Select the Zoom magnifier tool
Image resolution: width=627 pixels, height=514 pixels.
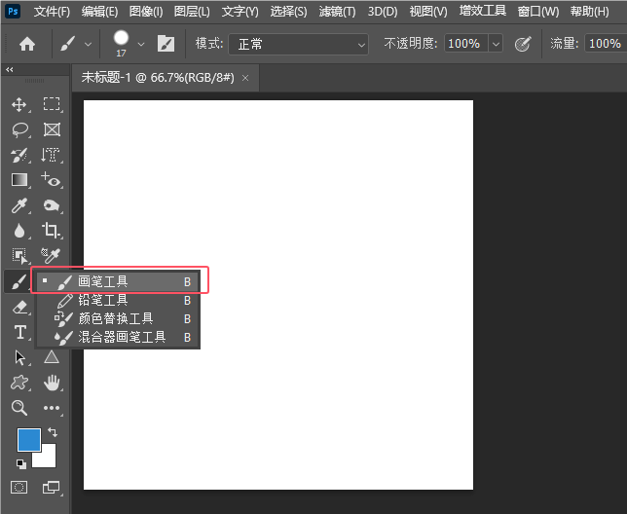[x=19, y=408]
